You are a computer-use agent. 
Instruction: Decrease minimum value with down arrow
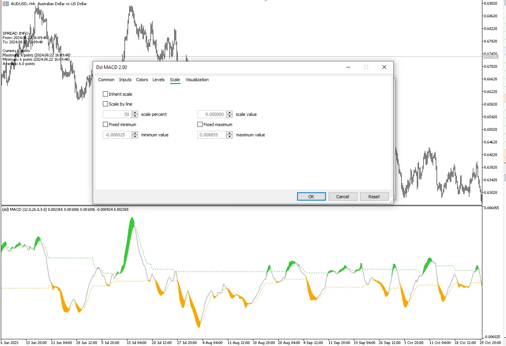point(135,137)
